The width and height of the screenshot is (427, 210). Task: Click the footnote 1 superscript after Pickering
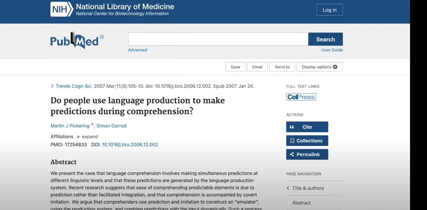(x=92, y=125)
